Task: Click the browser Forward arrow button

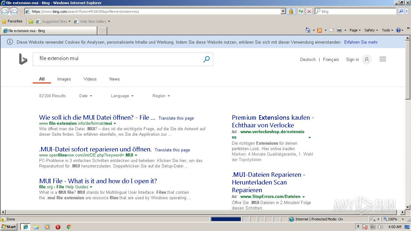Action: [14, 11]
